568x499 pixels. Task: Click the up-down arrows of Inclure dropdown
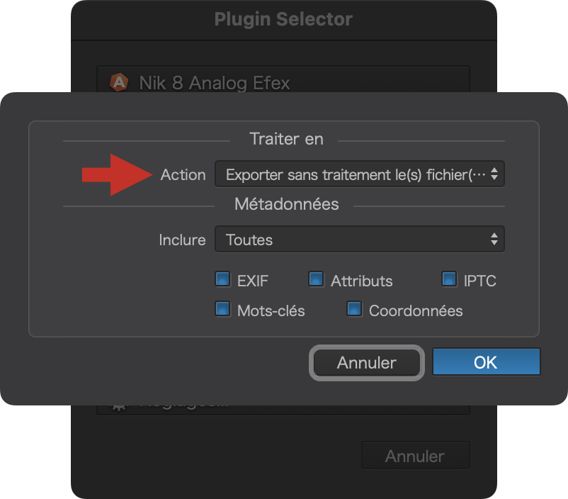pyautogui.click(x=494, y=240)
